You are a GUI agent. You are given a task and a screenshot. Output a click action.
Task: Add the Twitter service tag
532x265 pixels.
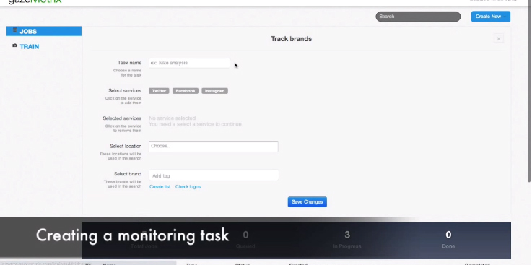(x=159, y=91)
